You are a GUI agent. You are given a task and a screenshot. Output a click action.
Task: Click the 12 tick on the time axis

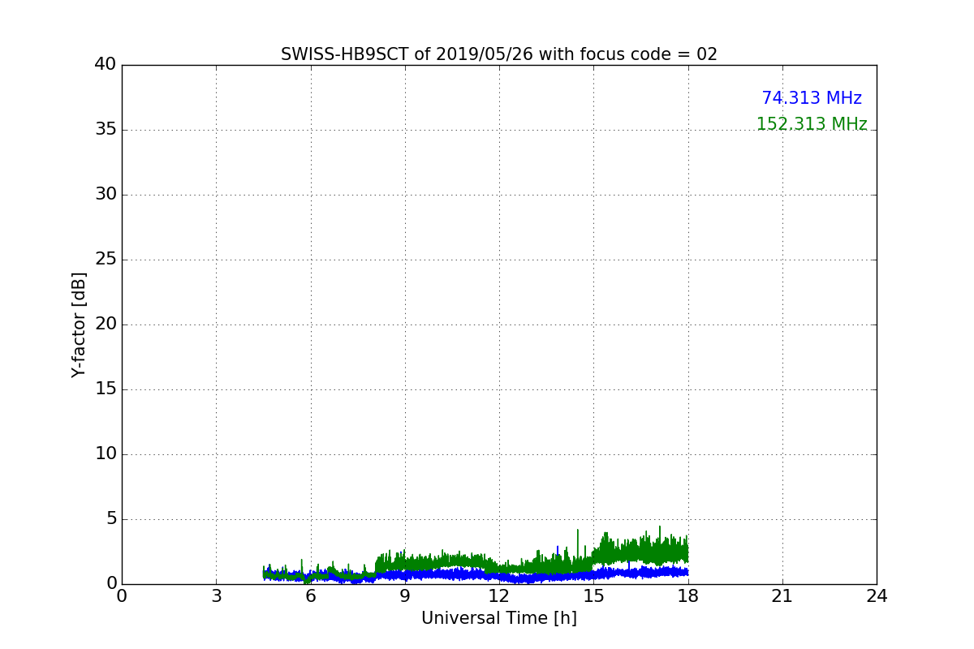499,596
